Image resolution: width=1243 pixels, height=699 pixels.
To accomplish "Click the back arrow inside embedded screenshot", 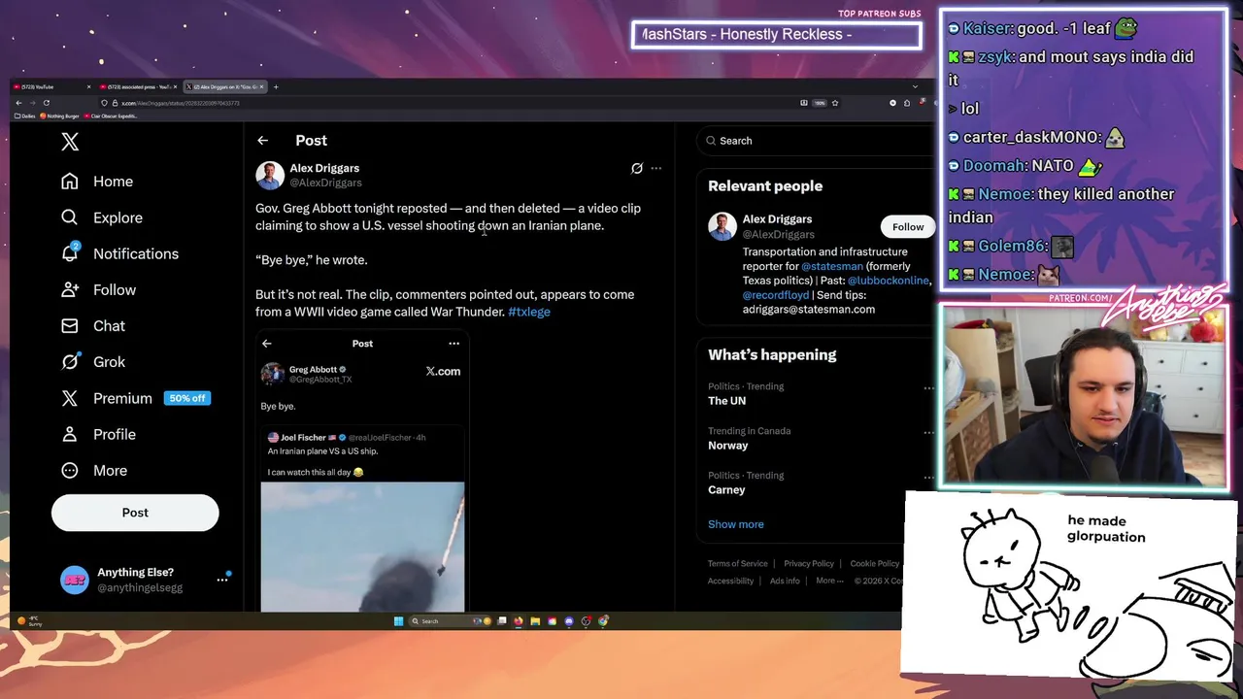I will click(x=267, y=343).
